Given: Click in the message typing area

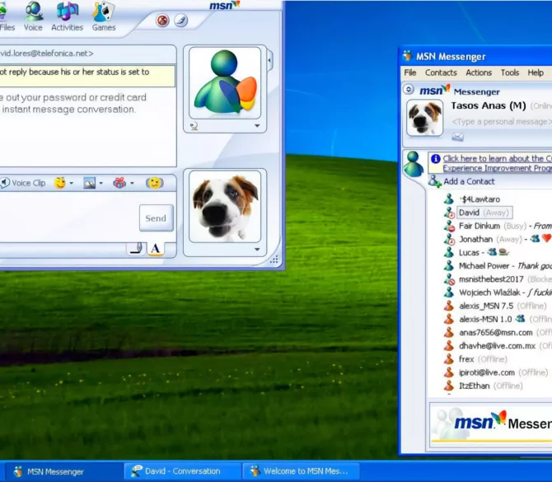Looking at the screenshot, I should pyautogui.click(x=68, y=218).
